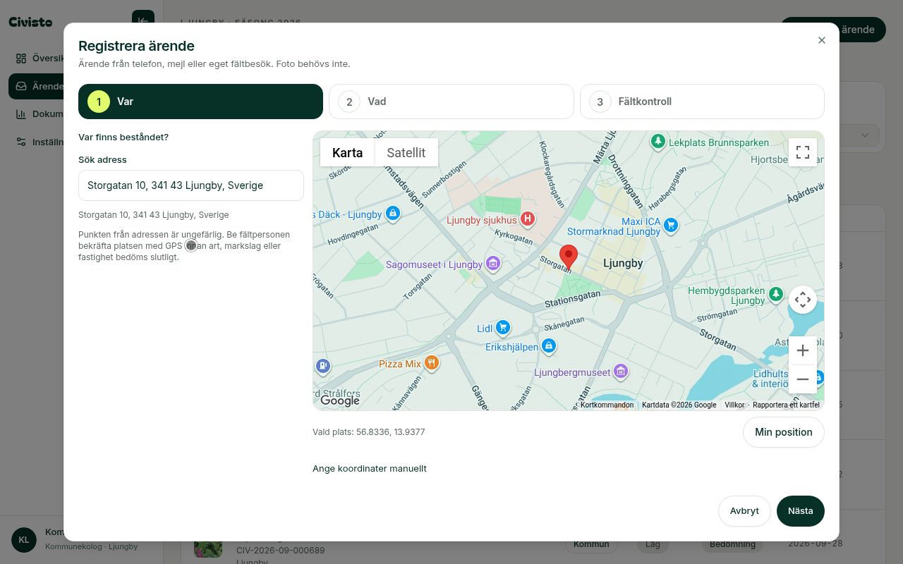Zoom in on the map
The height and width of the screenshot is (564, 903).
(803, 350)
